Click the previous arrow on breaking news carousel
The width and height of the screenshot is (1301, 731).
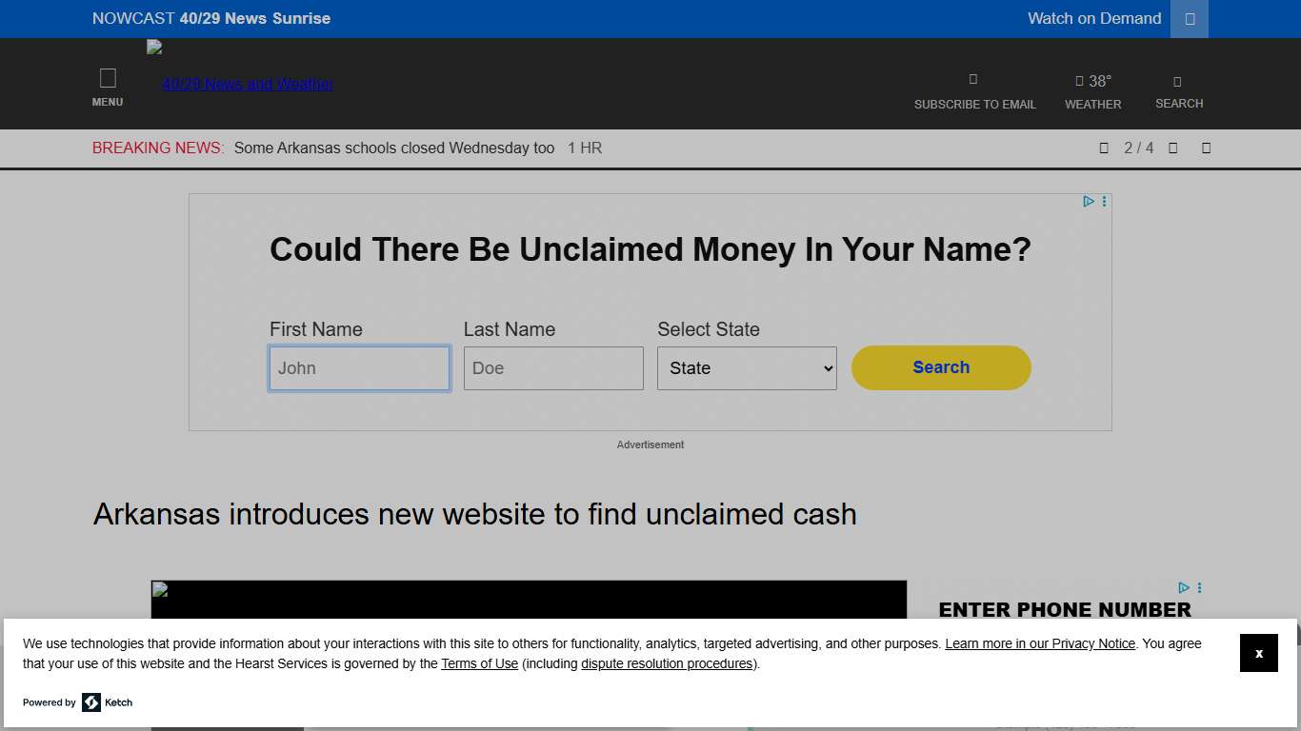(x=1104, y=148)
